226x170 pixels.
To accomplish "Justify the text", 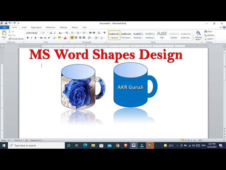I will [x=84, y=38].
